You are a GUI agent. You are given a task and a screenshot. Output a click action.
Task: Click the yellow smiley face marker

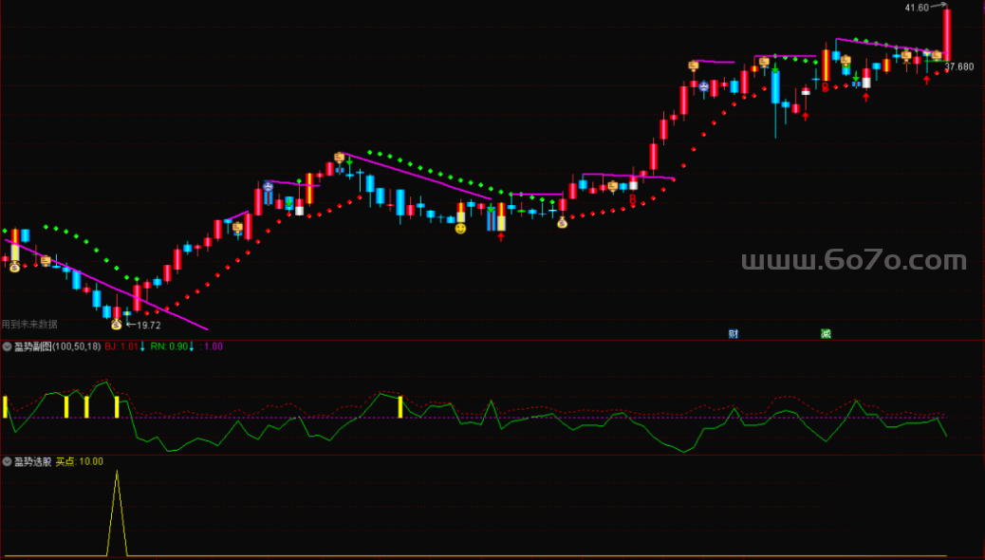click(x=460, y=229)
